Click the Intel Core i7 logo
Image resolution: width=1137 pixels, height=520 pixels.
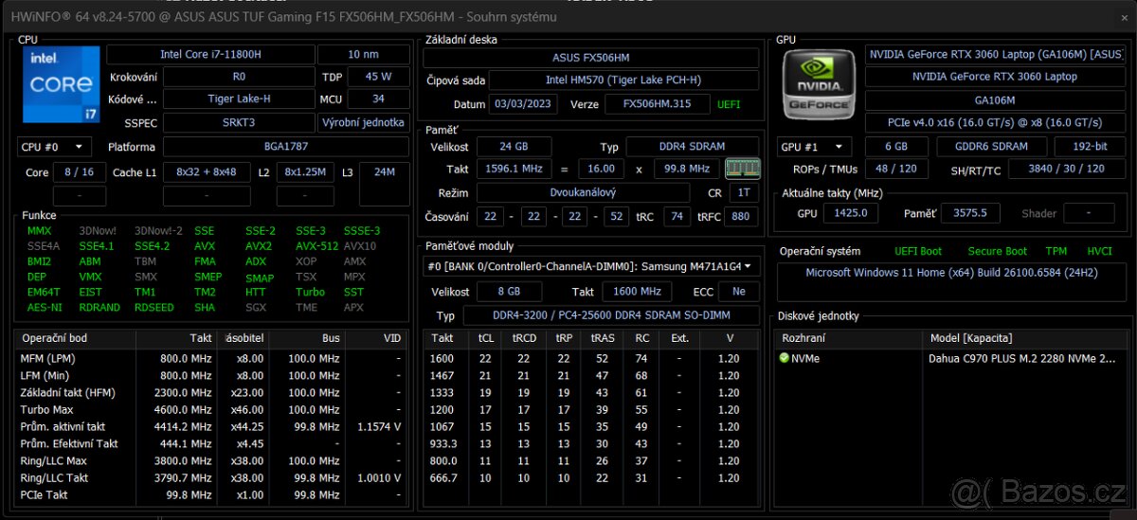pos(61,84)
